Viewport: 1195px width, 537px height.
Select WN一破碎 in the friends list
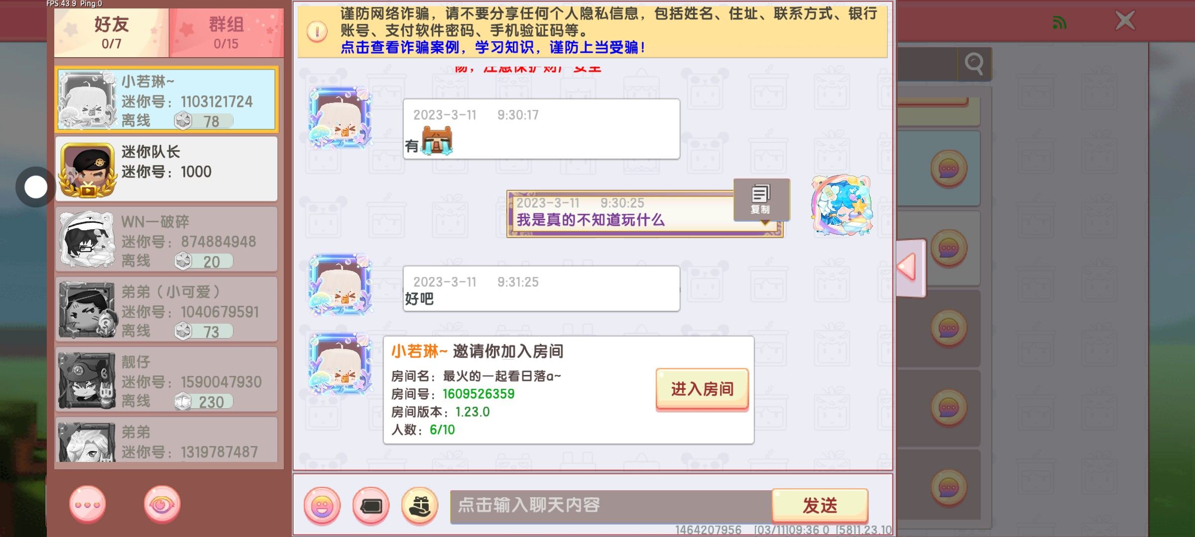coord(166,239)
